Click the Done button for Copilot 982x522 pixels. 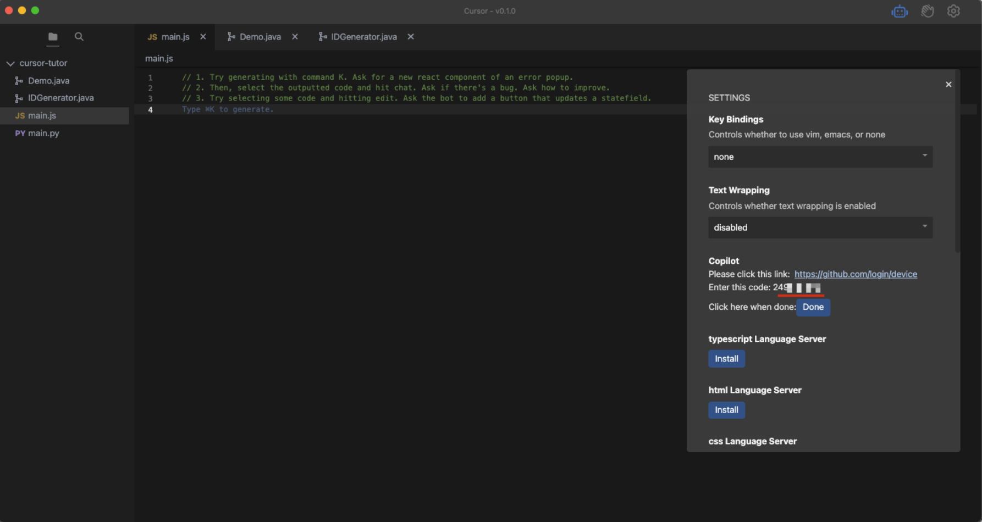click(813, 307)
